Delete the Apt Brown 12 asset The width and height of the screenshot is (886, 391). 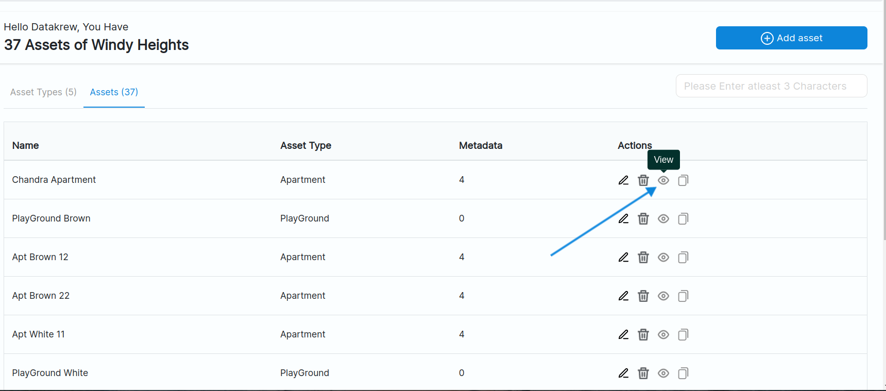643,257
